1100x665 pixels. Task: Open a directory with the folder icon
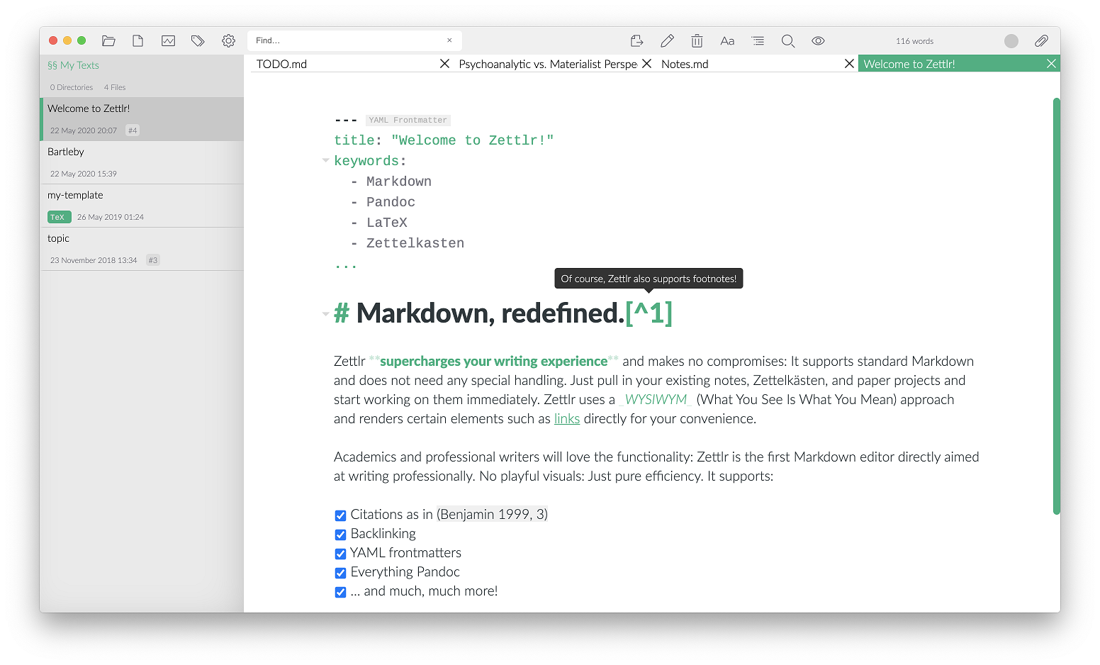coord(108,41)
